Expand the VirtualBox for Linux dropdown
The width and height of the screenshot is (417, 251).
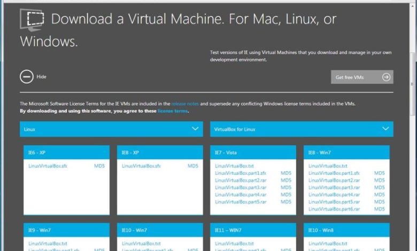302,129
